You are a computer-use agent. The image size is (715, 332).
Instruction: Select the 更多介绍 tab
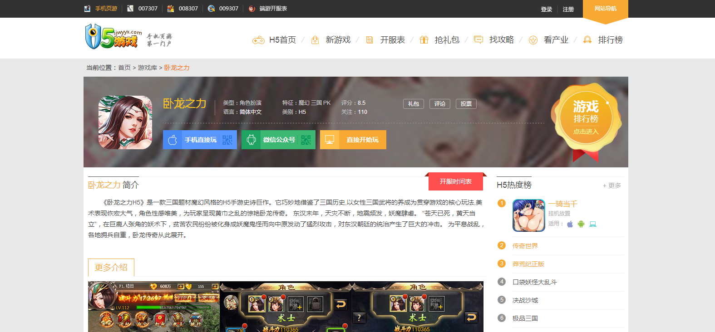(x=111, y=268)
